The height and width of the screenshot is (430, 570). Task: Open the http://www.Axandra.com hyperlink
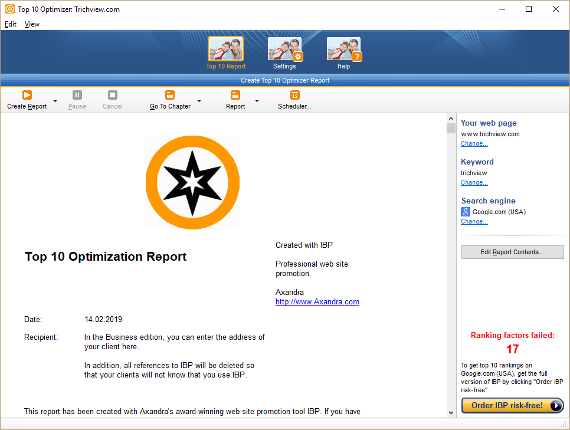coord(317,301)
